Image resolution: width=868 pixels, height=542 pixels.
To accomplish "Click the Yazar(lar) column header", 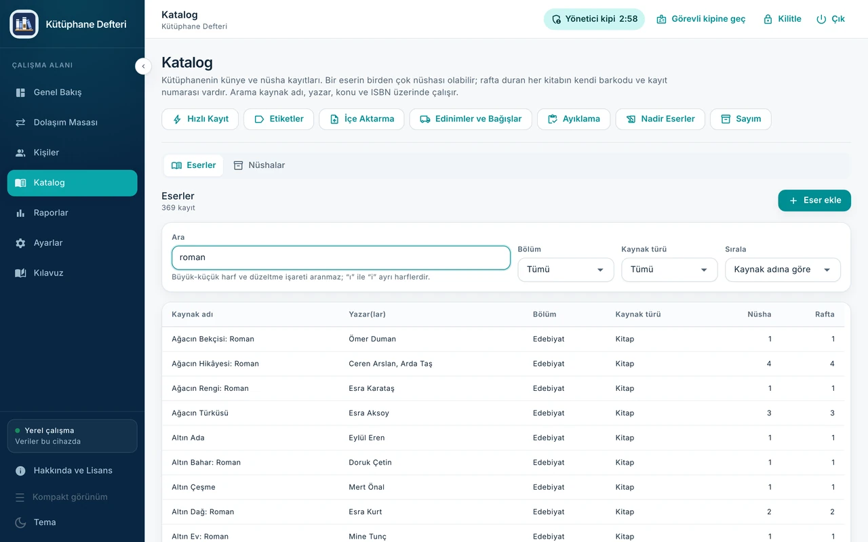I will click(x=367, y=314).
